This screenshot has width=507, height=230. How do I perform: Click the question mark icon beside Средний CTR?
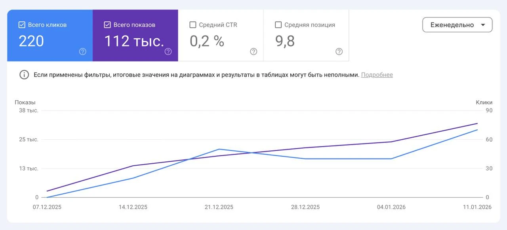point(253,51)
